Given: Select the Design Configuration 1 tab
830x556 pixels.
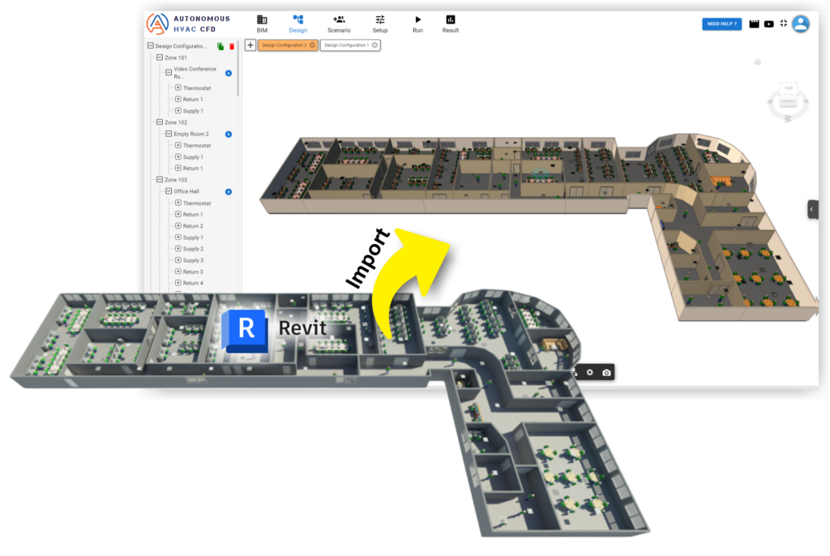Looking at the screenshot, I should click(x=347, y=45).
